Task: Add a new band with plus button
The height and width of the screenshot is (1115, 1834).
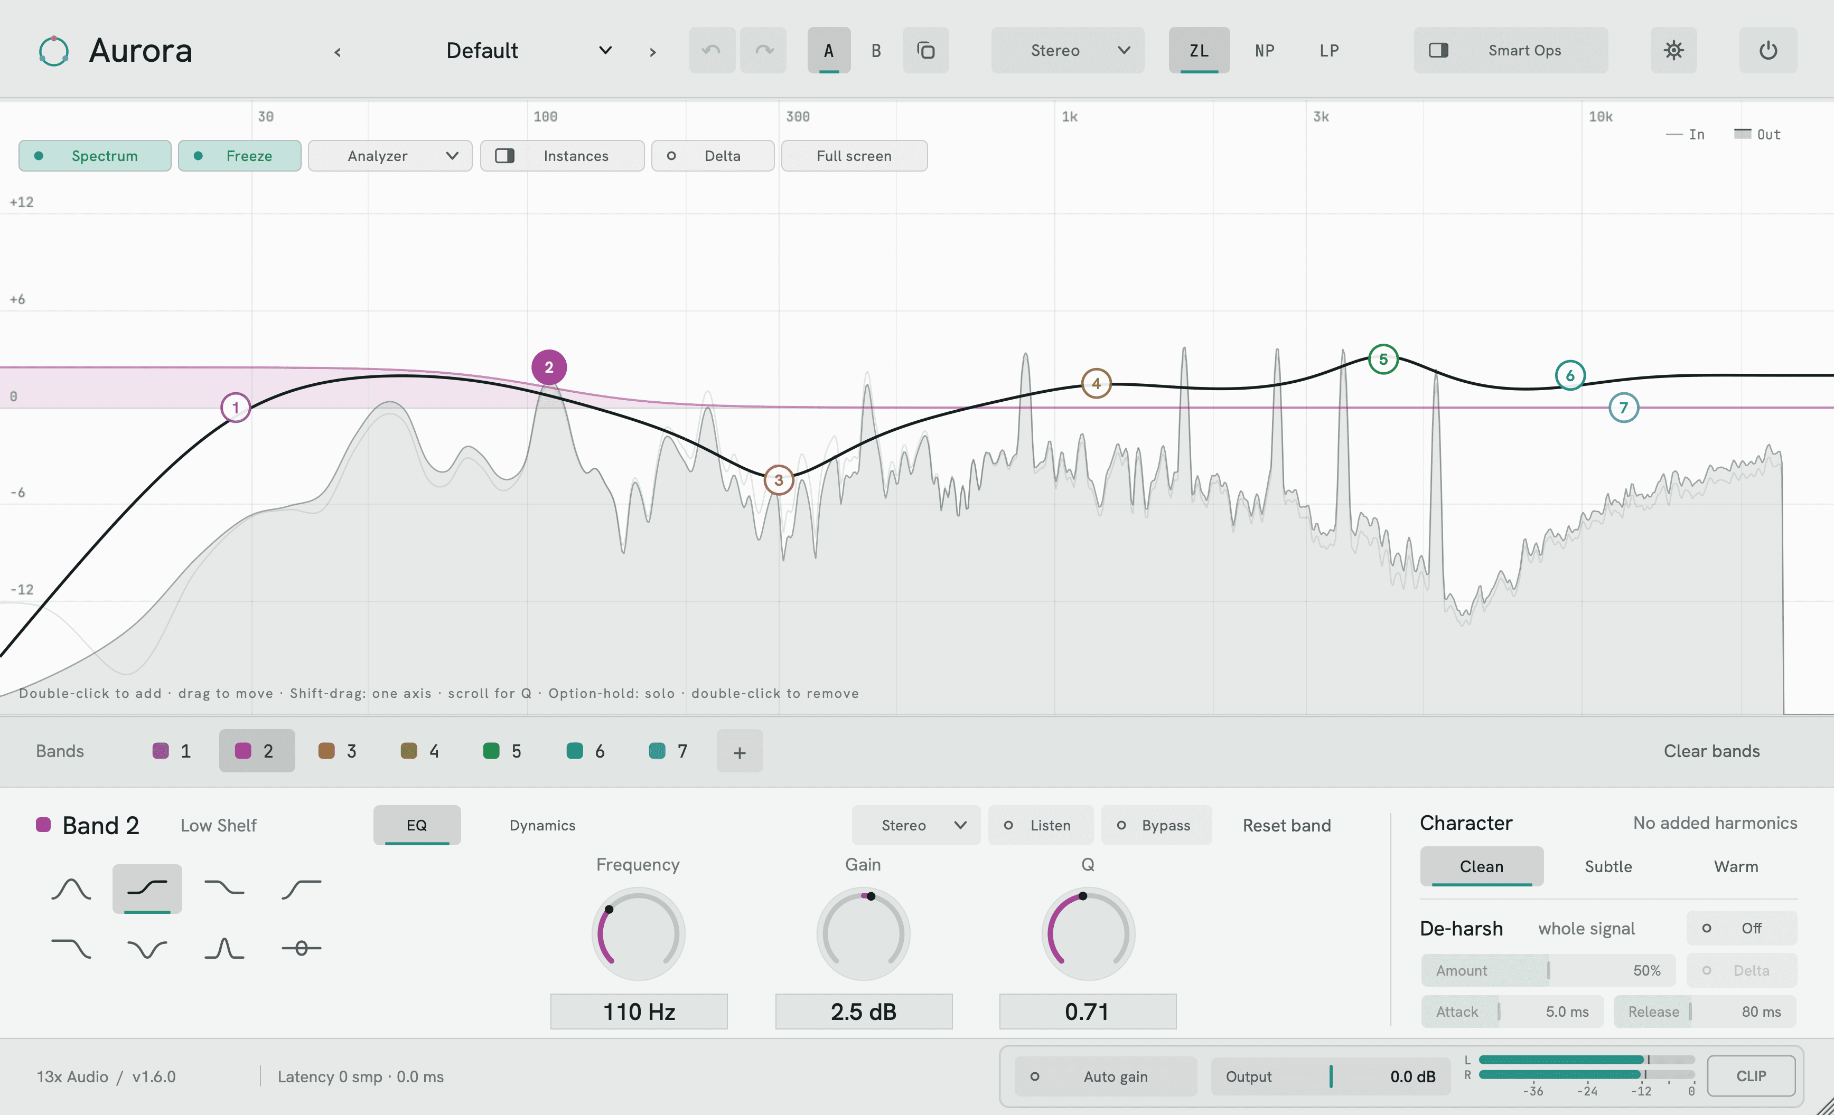Action: pos(740,751)
